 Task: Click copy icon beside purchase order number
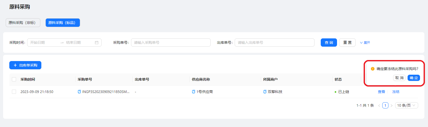pyautogui.click(x=79, y=92)
